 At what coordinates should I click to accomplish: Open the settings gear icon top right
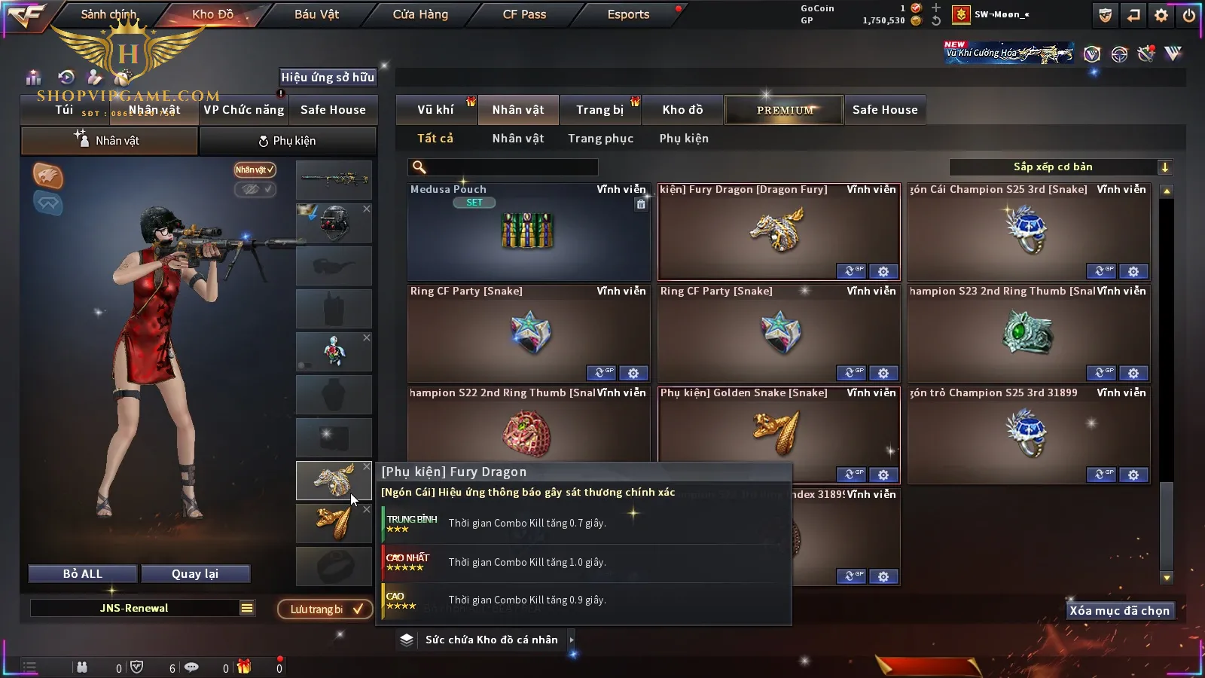coord(1161,15)
